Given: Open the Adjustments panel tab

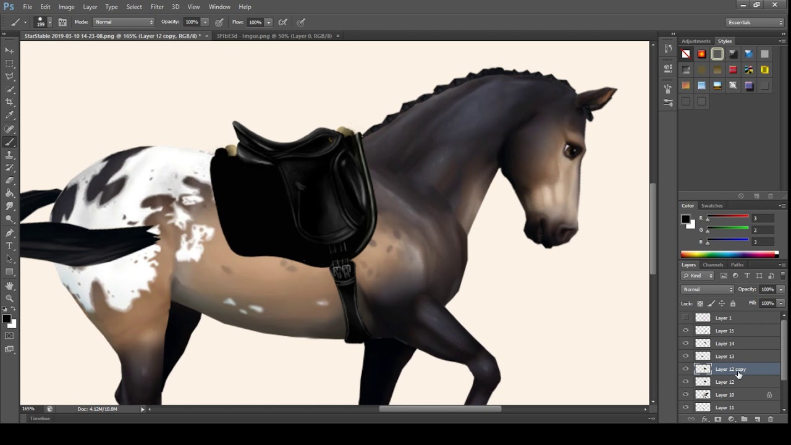Looking at the screenshot, I should 696,41.
